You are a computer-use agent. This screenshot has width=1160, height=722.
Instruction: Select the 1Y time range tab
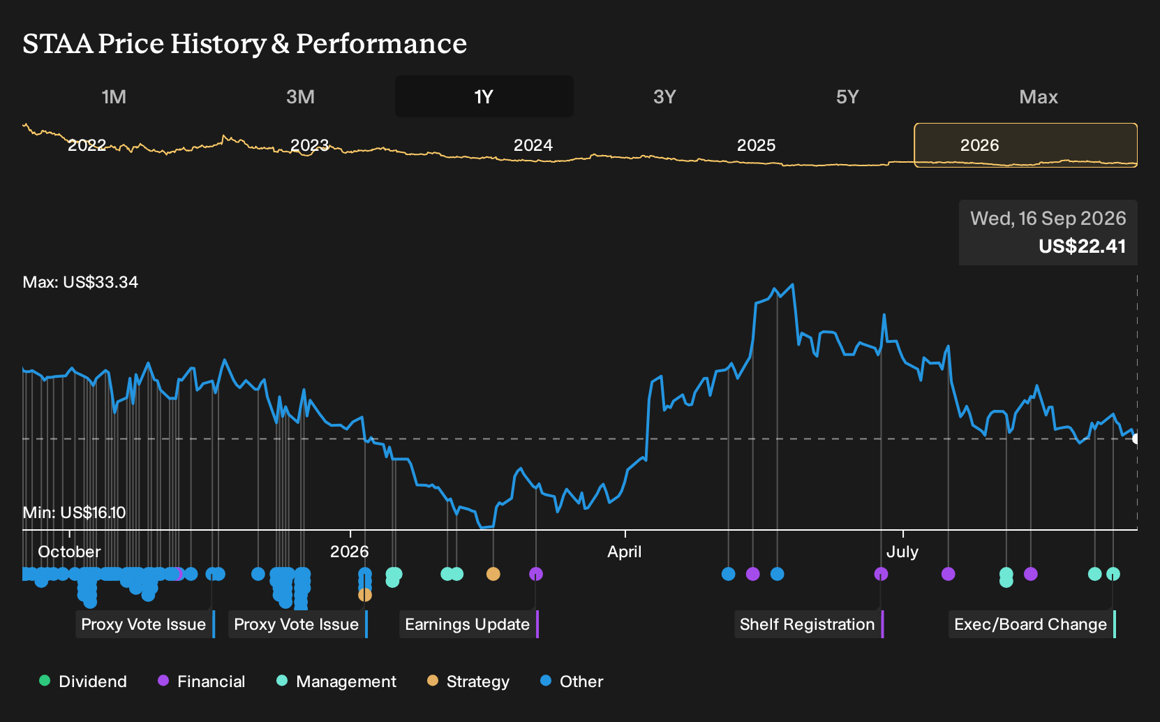point(484,96)
